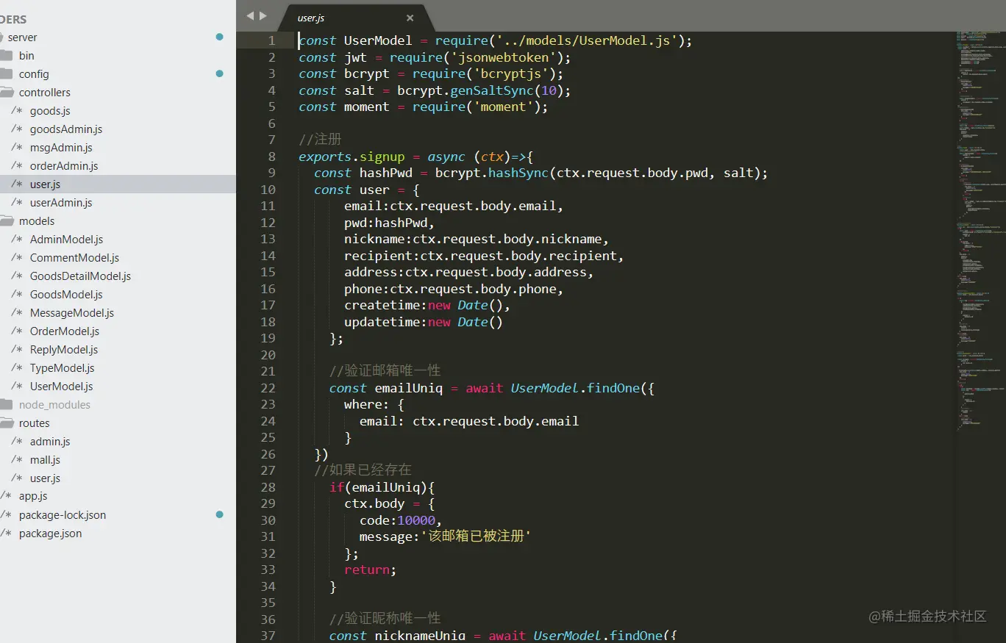Click the file icon beside OrderModel.js
Viewport: 1006px width, 643px height.
[x=17, y=331]
